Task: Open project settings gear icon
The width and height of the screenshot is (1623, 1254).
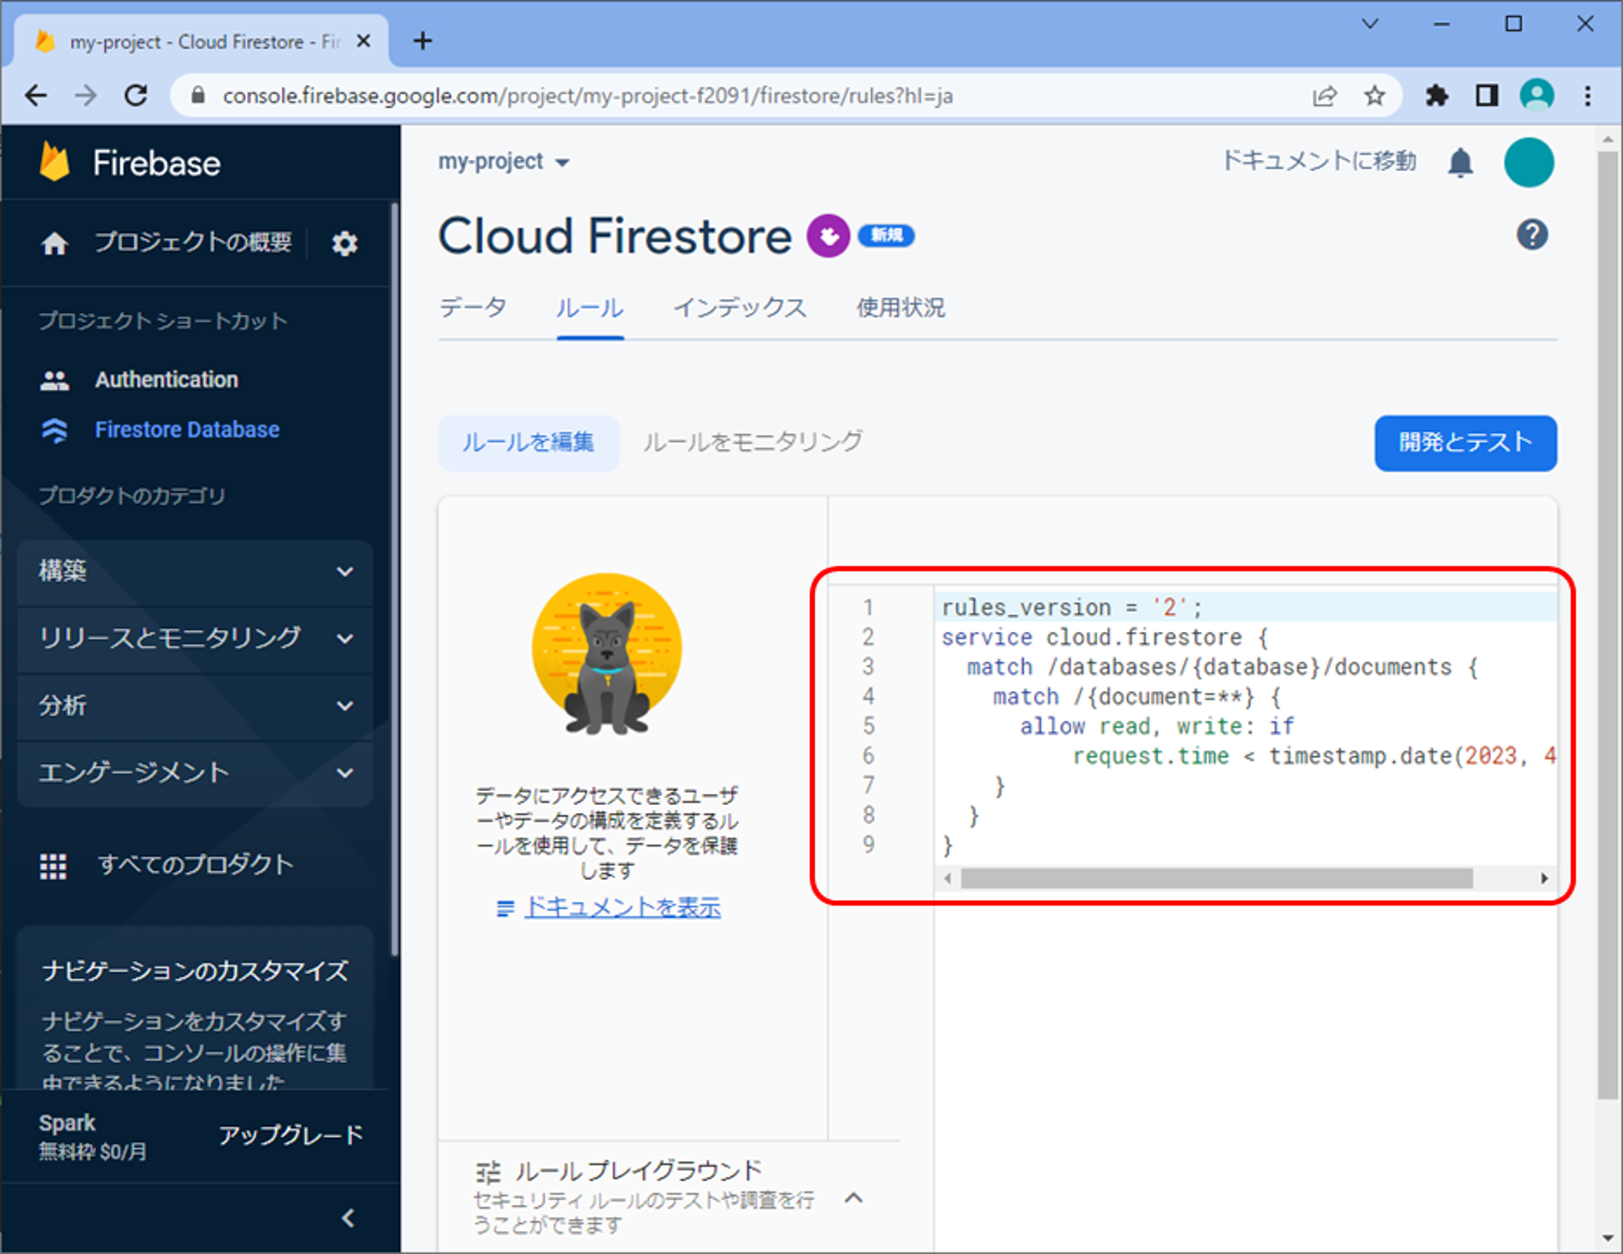Action: [x=344, y=243]
